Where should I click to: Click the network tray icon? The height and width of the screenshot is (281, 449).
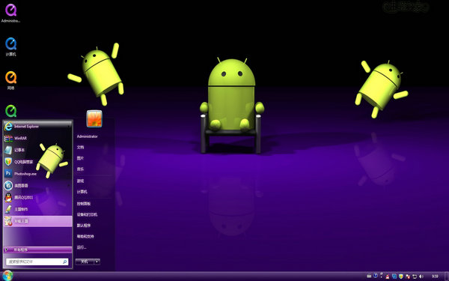coord(415,277)
